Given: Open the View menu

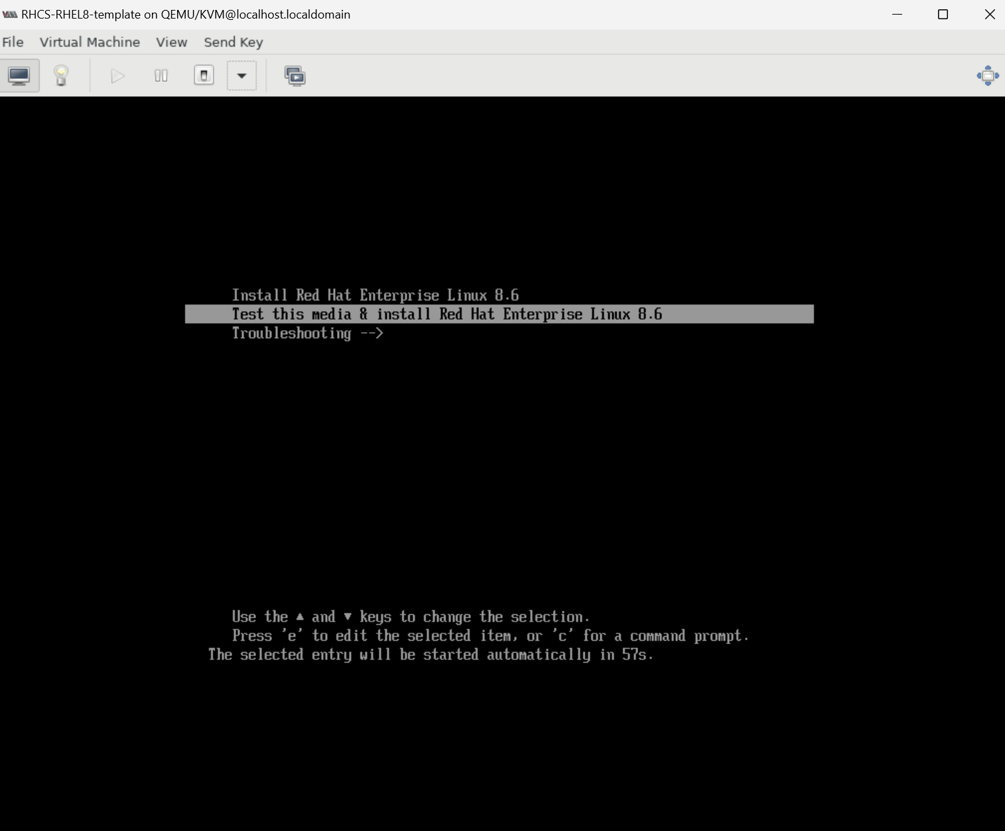Looking at the screenshot, I should [x=171, y=42].
